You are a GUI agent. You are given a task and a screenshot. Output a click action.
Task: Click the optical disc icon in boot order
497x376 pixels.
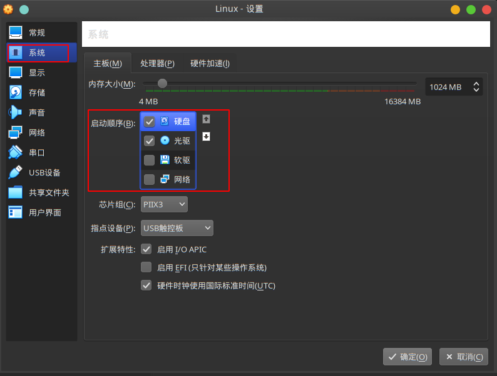tap(165, 141)
